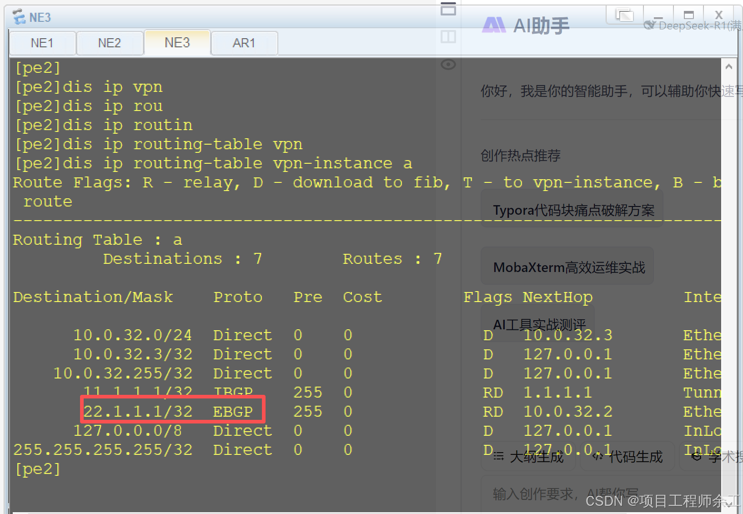Image resolution: width=743 pixels, height=514 pixels.
Task: Maximize the NE3 terminal window
Action: pyautogui.click(x=689, y=15)
